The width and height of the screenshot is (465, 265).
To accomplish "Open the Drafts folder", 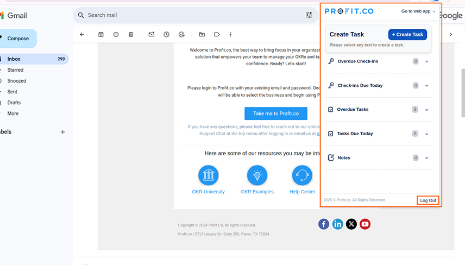I will (x=14, y=103).
